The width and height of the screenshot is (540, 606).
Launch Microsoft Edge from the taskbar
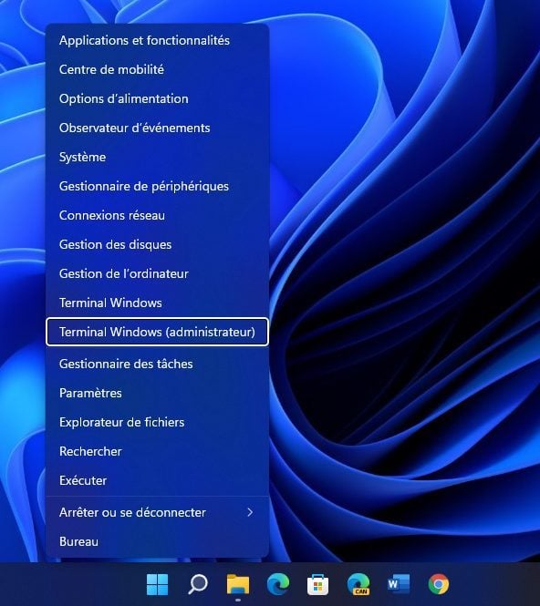(x=278, y=584)
